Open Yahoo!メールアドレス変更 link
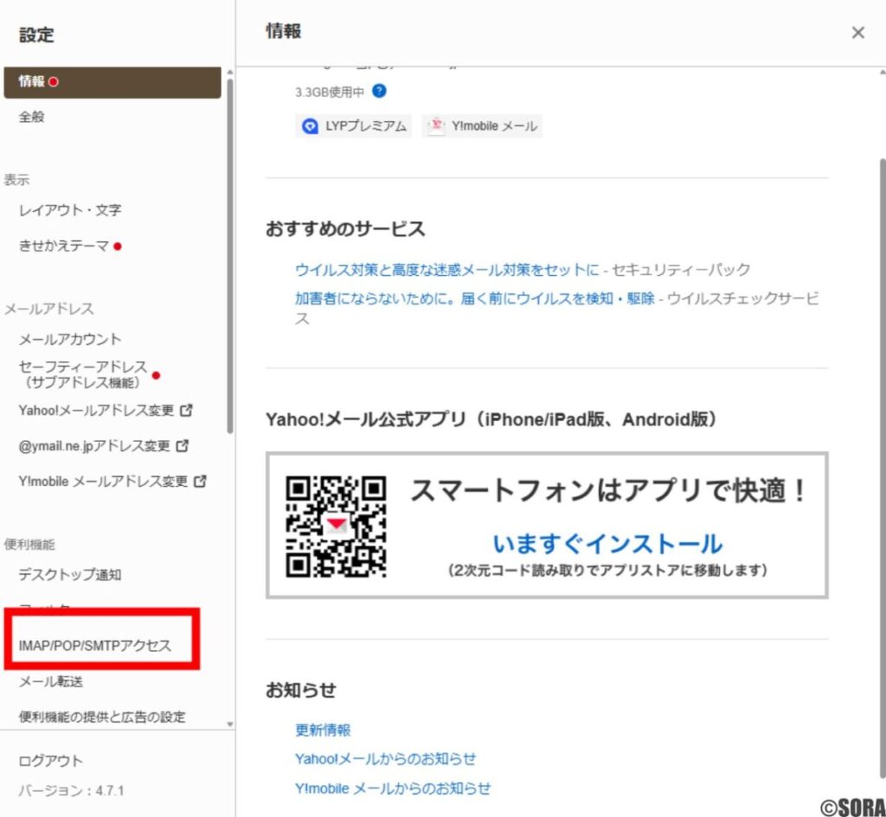The image size is (886, 817). pyautogui.click(x=96, y=411)
